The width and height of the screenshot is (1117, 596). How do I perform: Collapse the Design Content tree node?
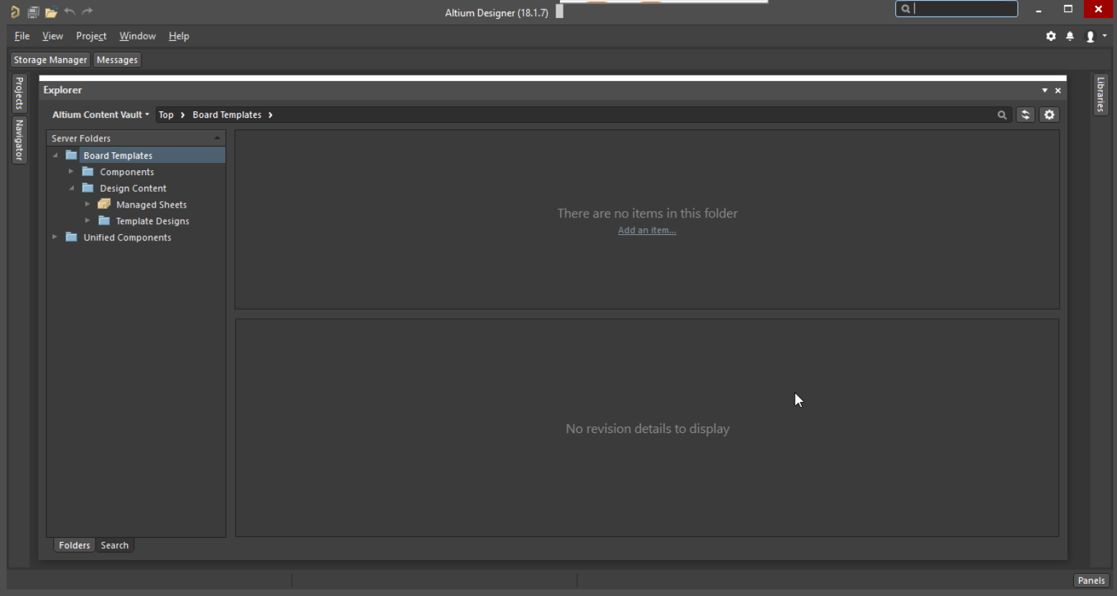pos(72,188)
